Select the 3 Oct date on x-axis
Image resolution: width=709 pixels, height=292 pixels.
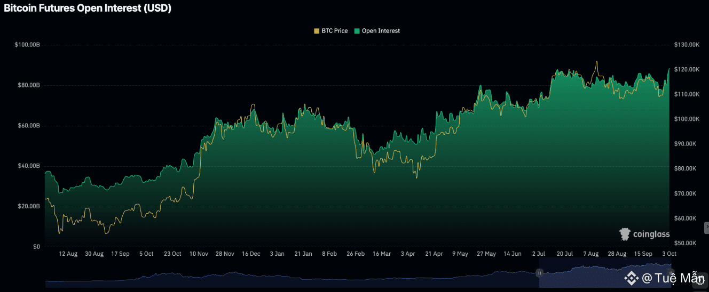pos(669,254)
